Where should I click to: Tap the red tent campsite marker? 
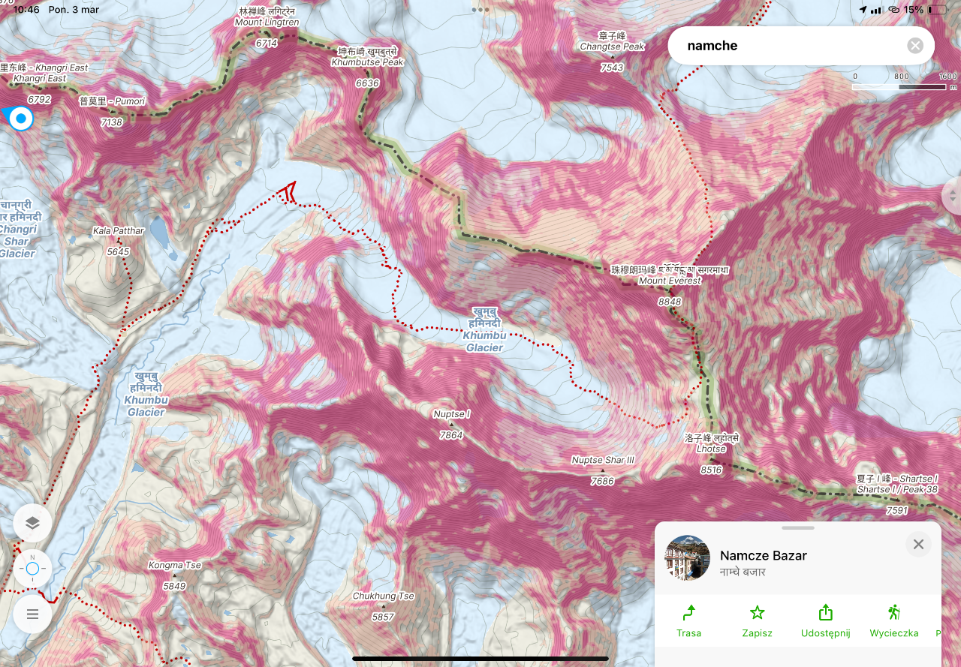click(x=287, y=193)
